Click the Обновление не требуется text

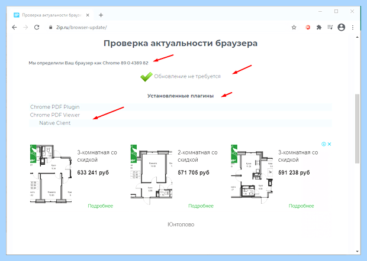(187, 76)
